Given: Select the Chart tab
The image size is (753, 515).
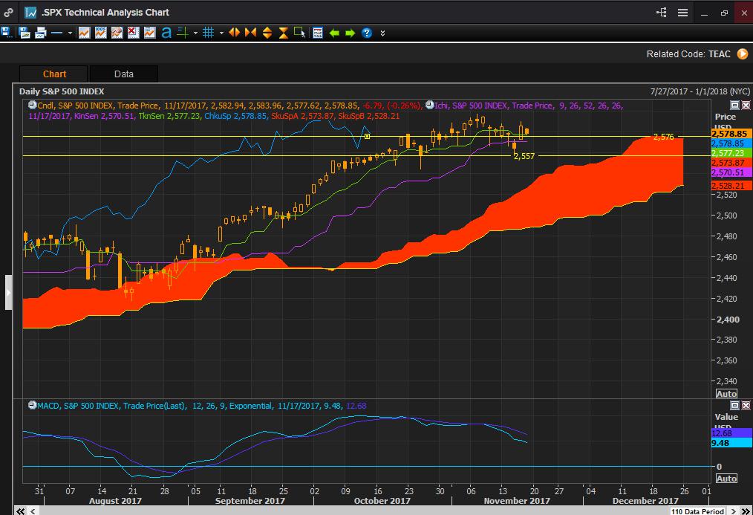Looking at the screenshot, I should click(x=53, y=74).
